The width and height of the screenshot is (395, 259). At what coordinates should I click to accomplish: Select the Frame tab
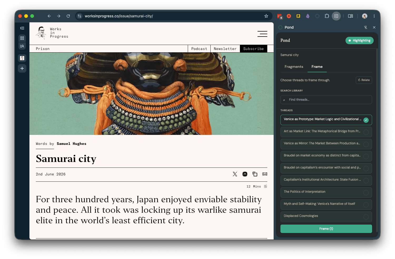pyautogui.click(x=317, y=67)
